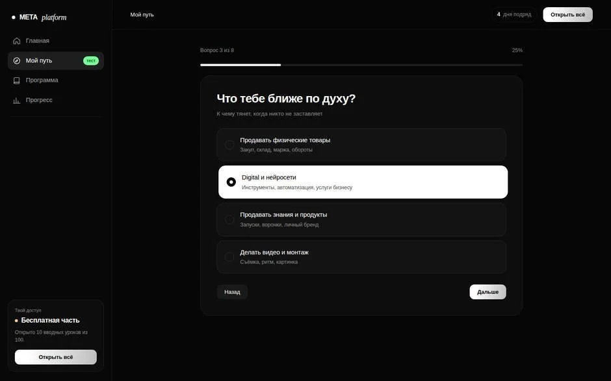Viewport: 611px width, 381px height.
Task: Select the radio circle for Продавать знания и продукты
Action: (x=229, y=219)
